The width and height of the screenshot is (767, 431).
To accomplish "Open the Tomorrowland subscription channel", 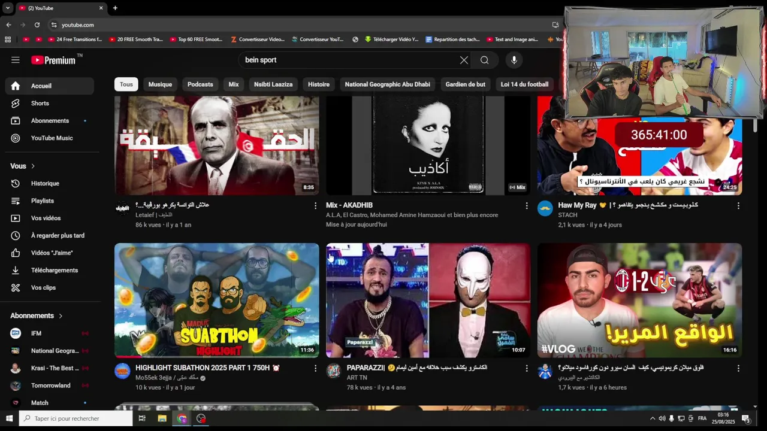I will point(50,386).
